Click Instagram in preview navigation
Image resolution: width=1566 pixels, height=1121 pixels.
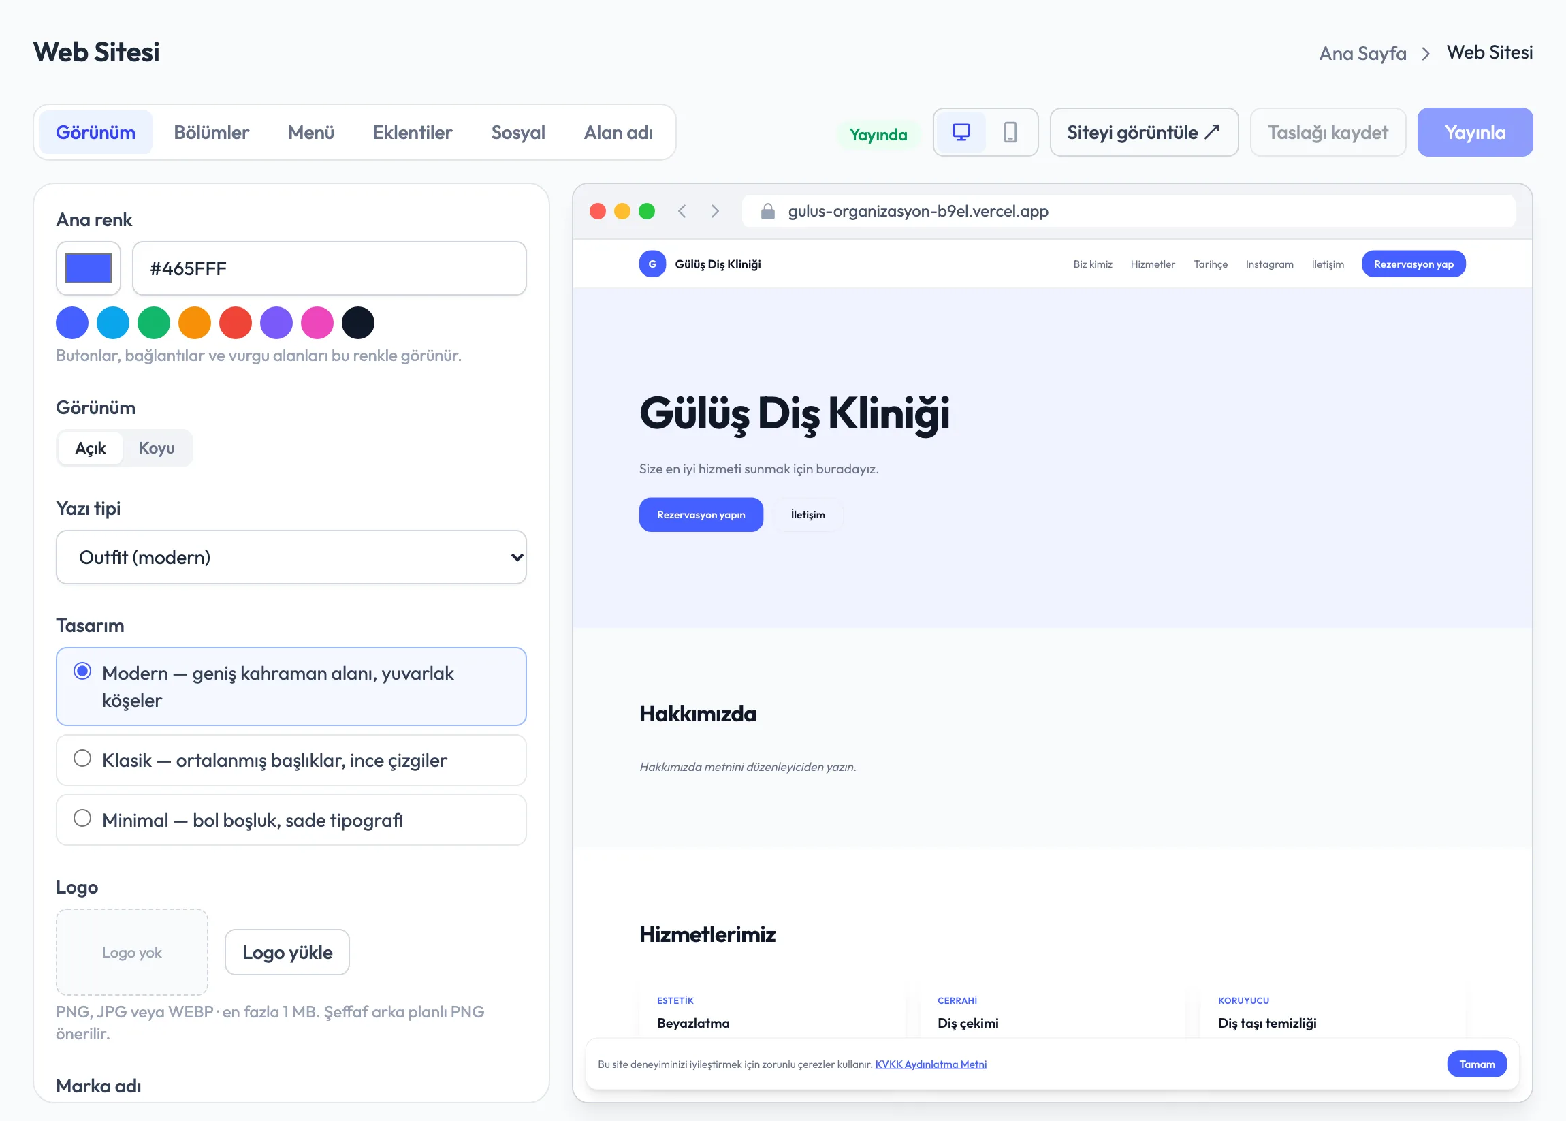tap(1269, 264)
